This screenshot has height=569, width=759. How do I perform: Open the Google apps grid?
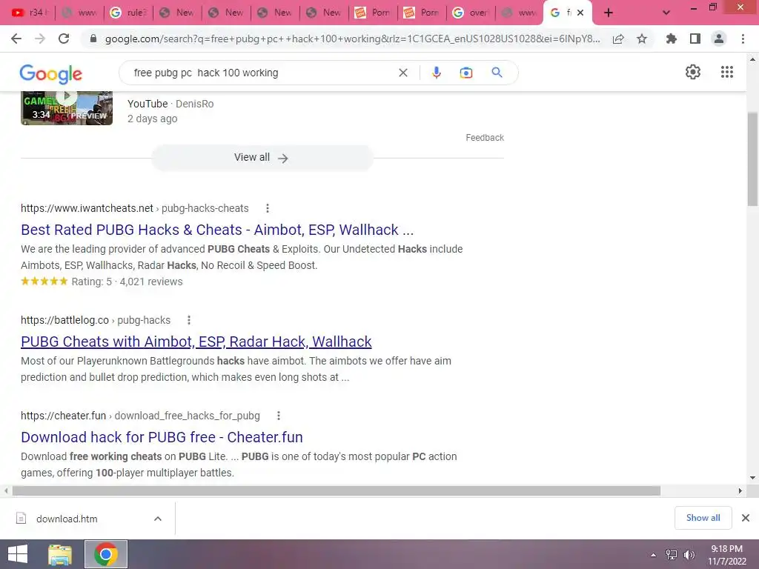click(726, 72)
